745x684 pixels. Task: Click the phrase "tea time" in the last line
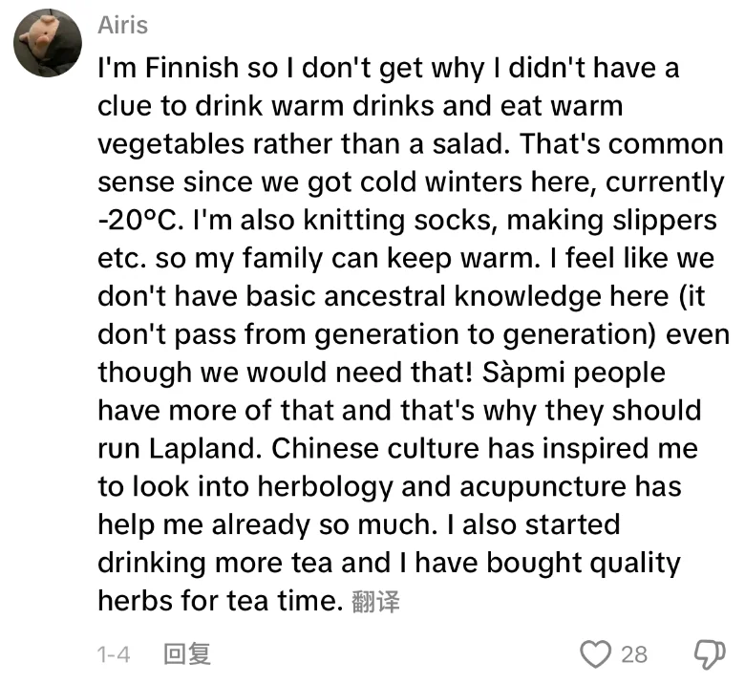click(x=292, y=601)
